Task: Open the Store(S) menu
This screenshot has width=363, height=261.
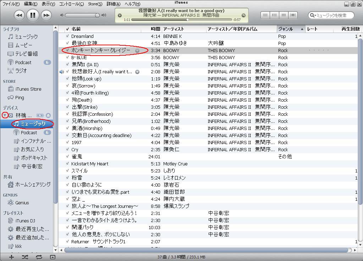Action: (95, 4)
